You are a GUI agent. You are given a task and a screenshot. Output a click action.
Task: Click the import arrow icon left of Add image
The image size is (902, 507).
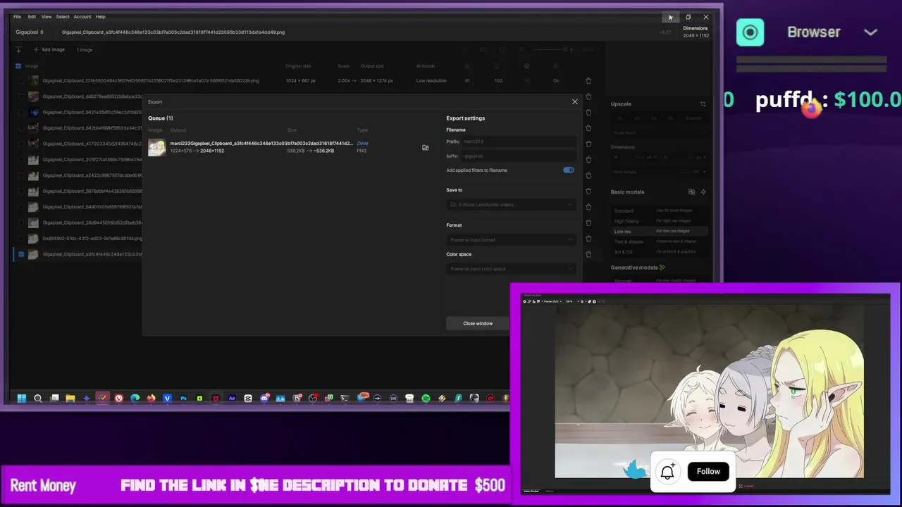tap(18, 50)
